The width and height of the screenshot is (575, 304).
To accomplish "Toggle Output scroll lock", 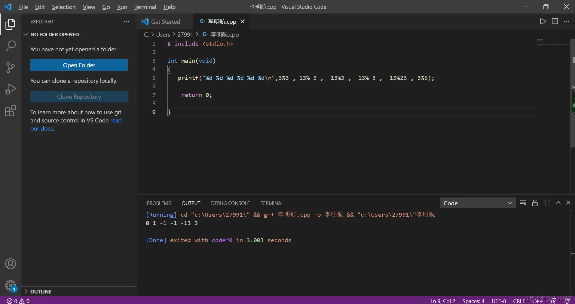I will [535, 203].
